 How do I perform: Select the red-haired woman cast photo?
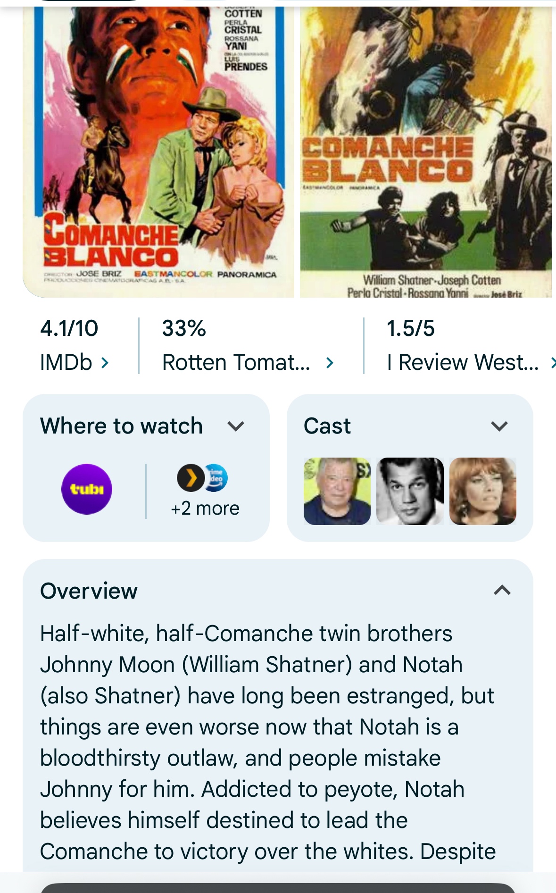tap(482, 491)
